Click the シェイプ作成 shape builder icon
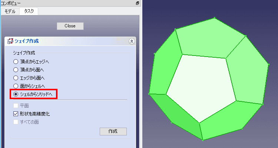This screenshot has width=278, height=148. click(10, 41)
